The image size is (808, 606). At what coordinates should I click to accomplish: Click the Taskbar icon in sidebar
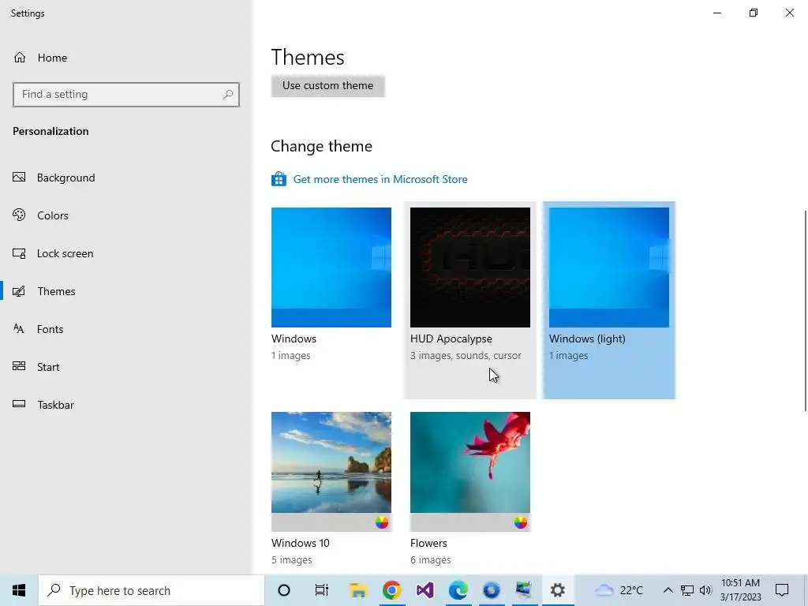click(19, 405)
